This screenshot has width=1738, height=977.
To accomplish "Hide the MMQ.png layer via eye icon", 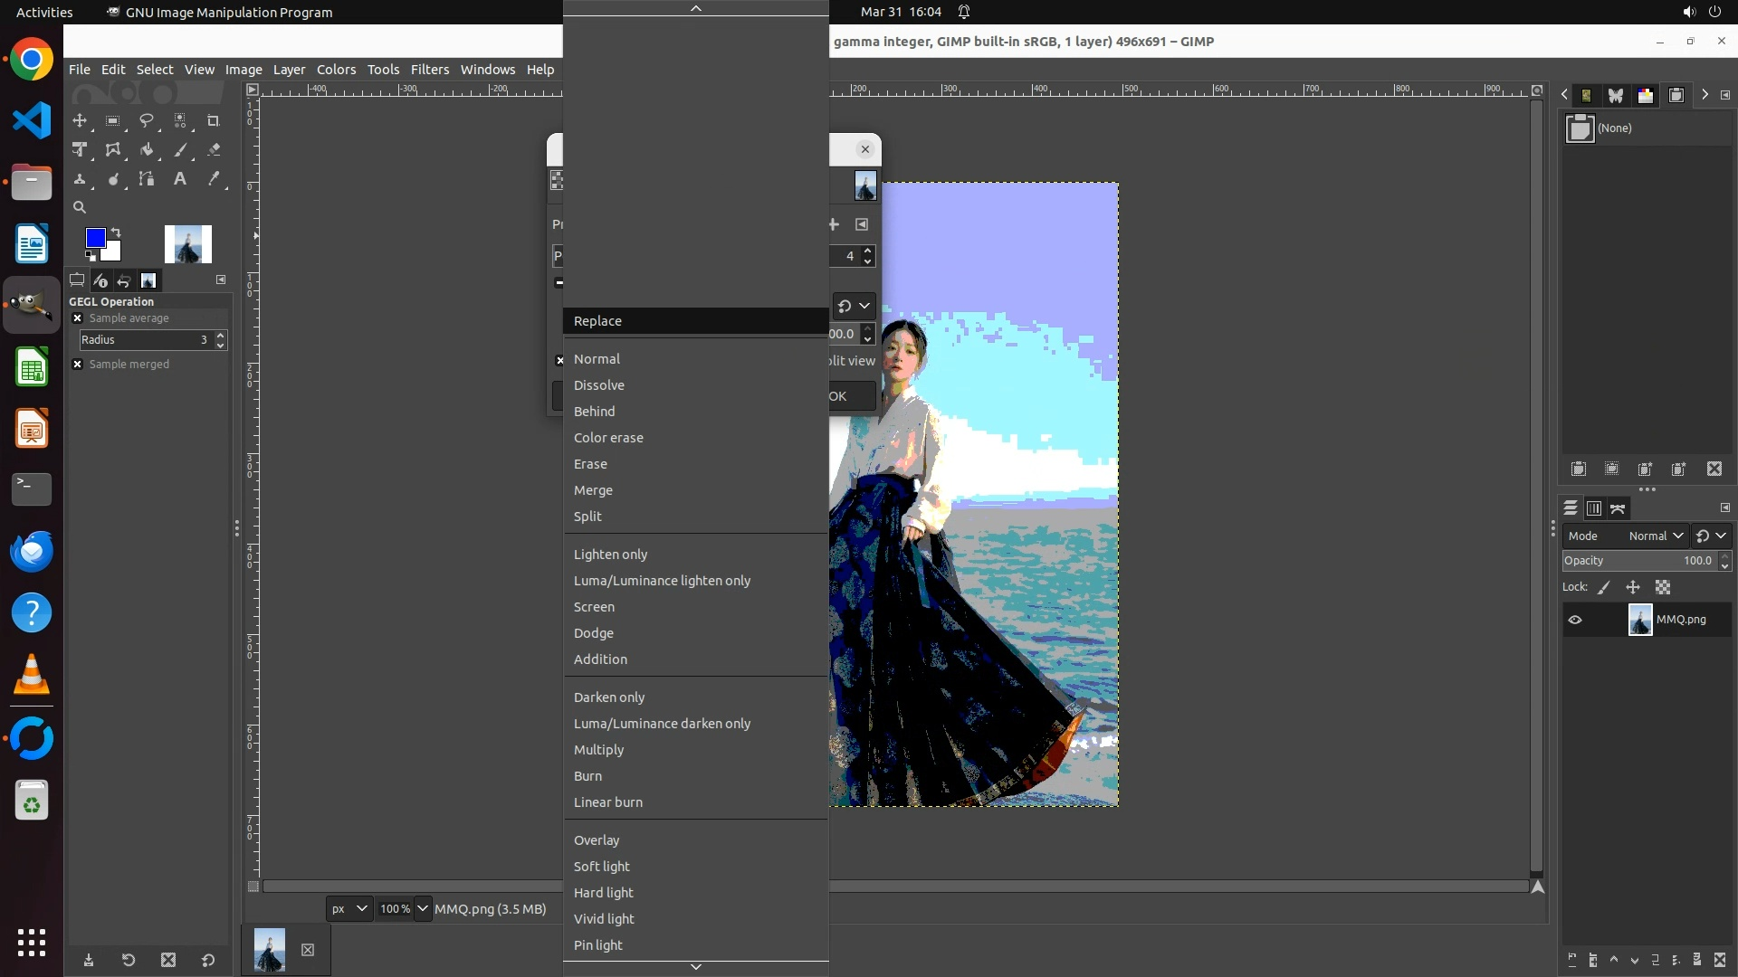I will pyautogui.click(x=1575, y=620).
